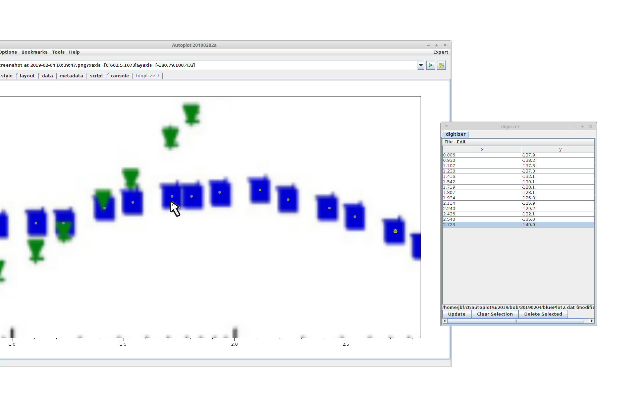Click the y value -125.9 cell
The width and height of the screenshot is (644, 402).
(557, 203)
